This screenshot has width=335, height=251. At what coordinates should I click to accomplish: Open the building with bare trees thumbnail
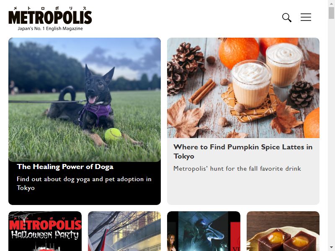(124, 231)
